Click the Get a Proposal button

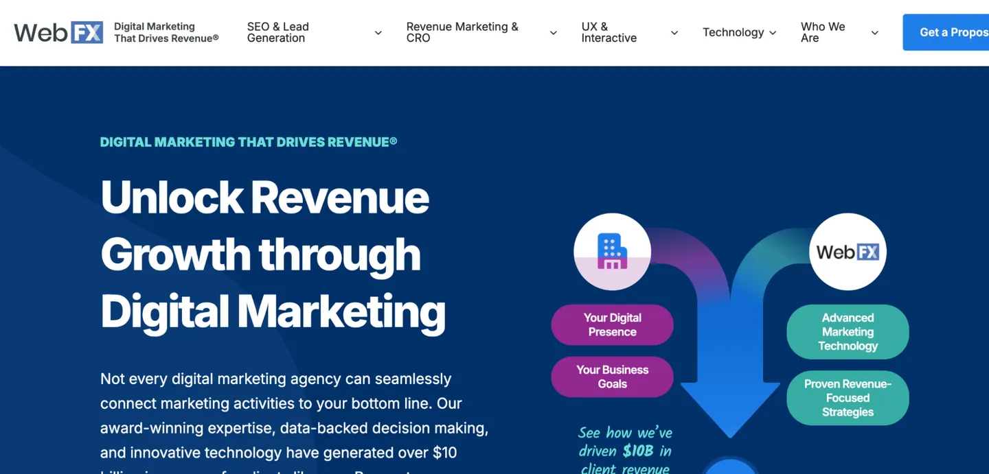(946, 32)
